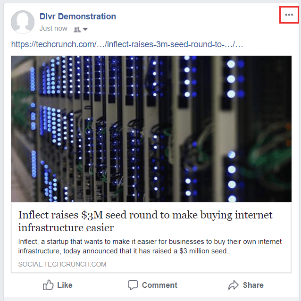Screen dimensions: 301x301
Task: Click the article description starting "Inflect, a startup"
Action: tap(150, 246)
